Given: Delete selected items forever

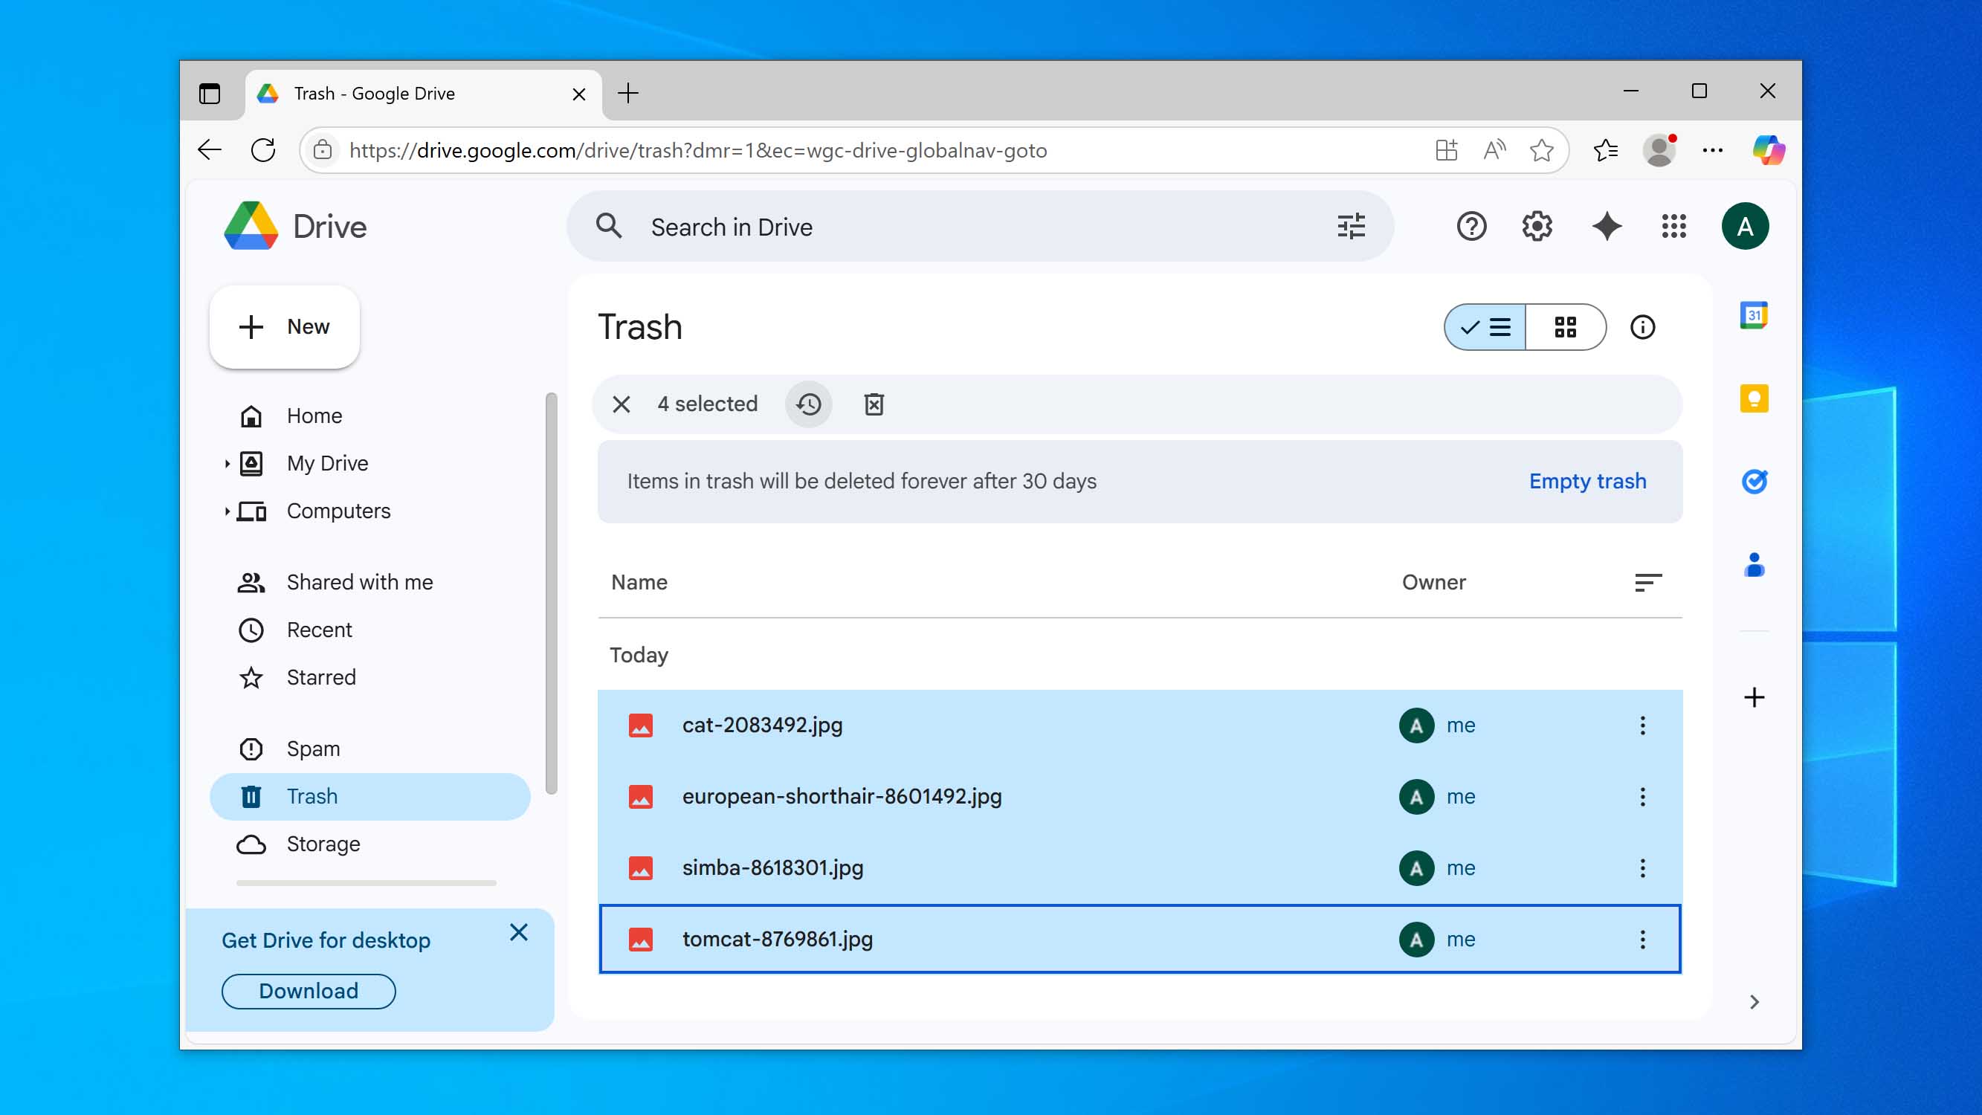Looking at the screenshot, I should 874,404.
